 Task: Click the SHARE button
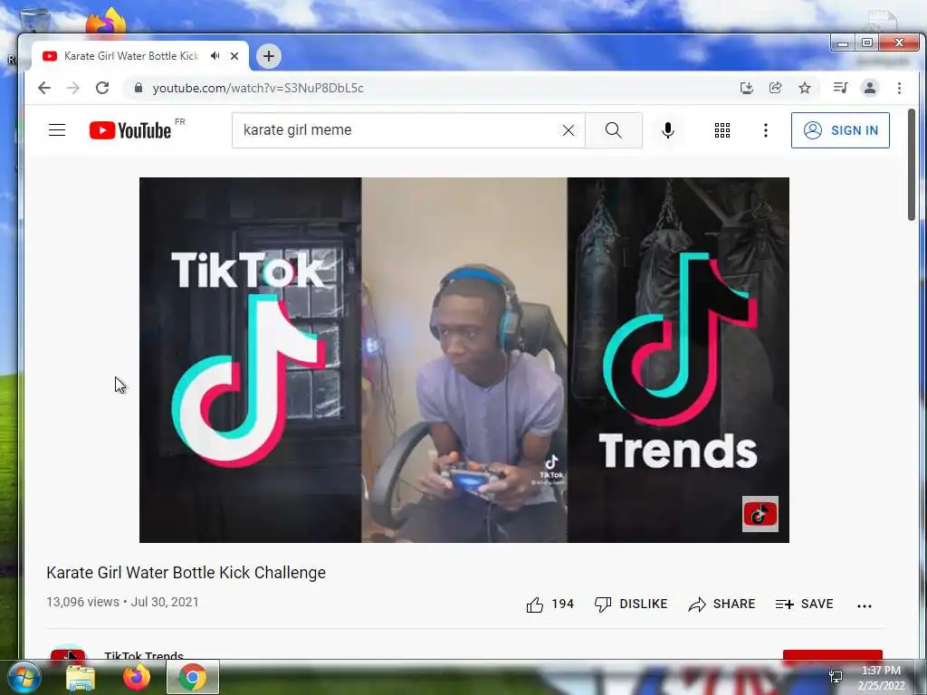point(722,604)
